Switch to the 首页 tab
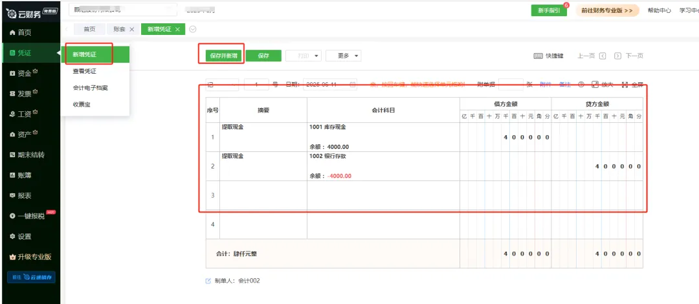Image resolution: width=699 pixels, height=304 pixels. pyautogui.click(x=89, y=29)
